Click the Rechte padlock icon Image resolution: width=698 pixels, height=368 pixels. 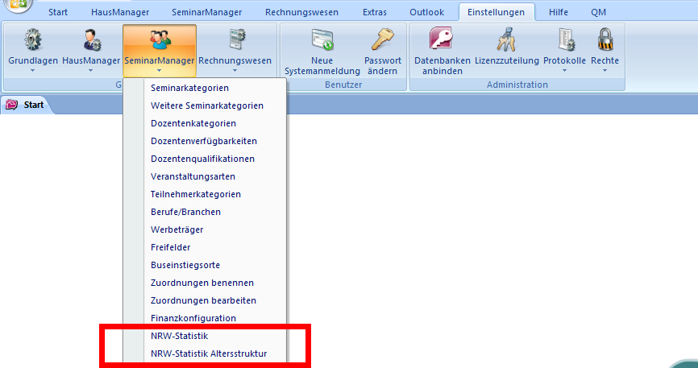point(605,39)
